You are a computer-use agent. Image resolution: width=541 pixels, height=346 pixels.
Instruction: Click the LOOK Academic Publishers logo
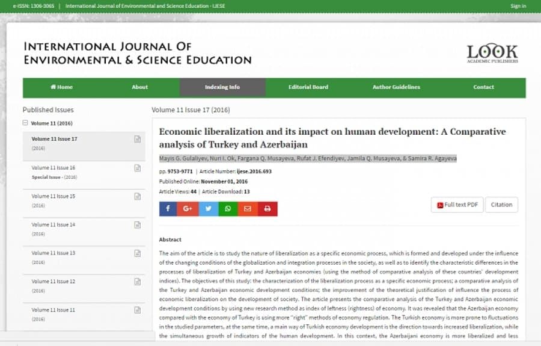coord(492,53)
